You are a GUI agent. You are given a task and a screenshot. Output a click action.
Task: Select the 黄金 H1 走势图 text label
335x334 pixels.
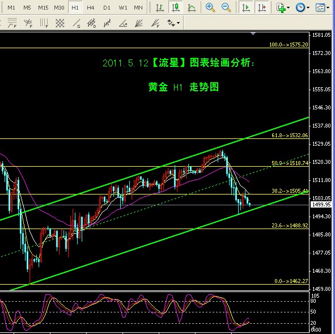pos(184,87)
